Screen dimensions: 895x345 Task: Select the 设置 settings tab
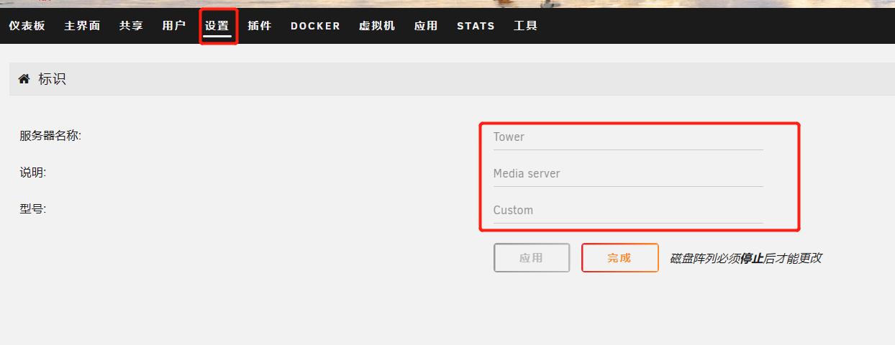pyautogui.click(x=217, y=26)
